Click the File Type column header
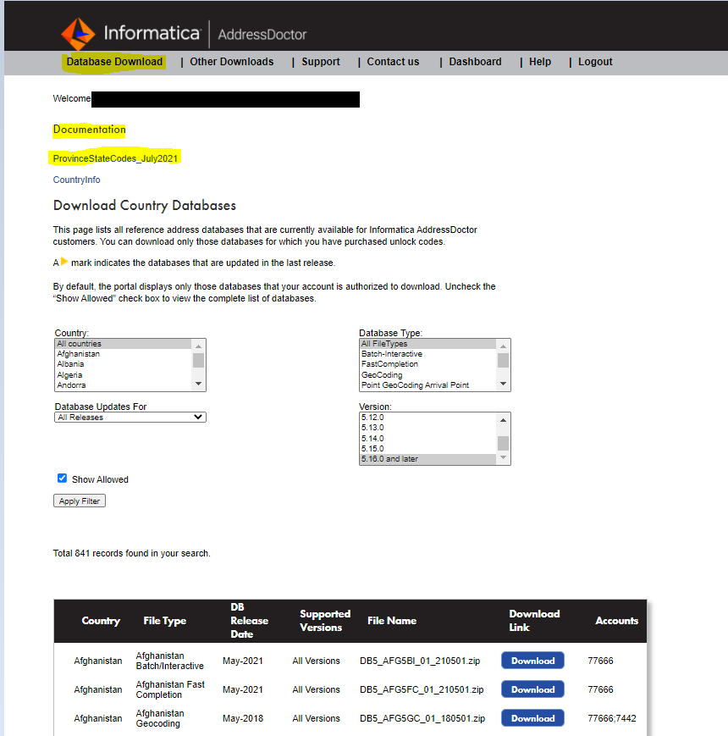 (164, 621)
